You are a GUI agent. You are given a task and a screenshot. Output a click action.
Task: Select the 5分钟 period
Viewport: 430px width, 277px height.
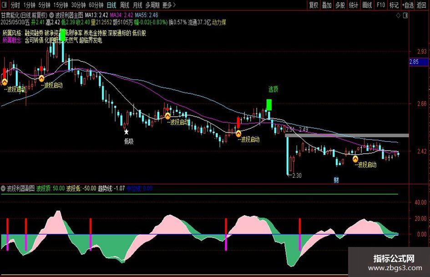point(44,5)
